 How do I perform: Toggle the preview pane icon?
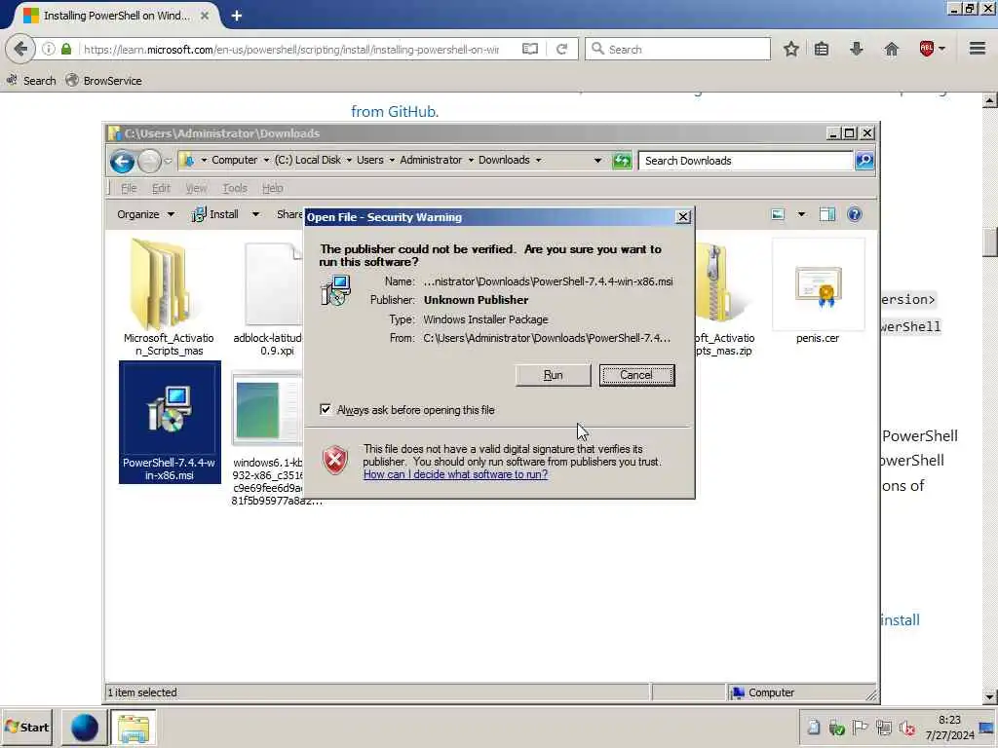coord(826,214)
